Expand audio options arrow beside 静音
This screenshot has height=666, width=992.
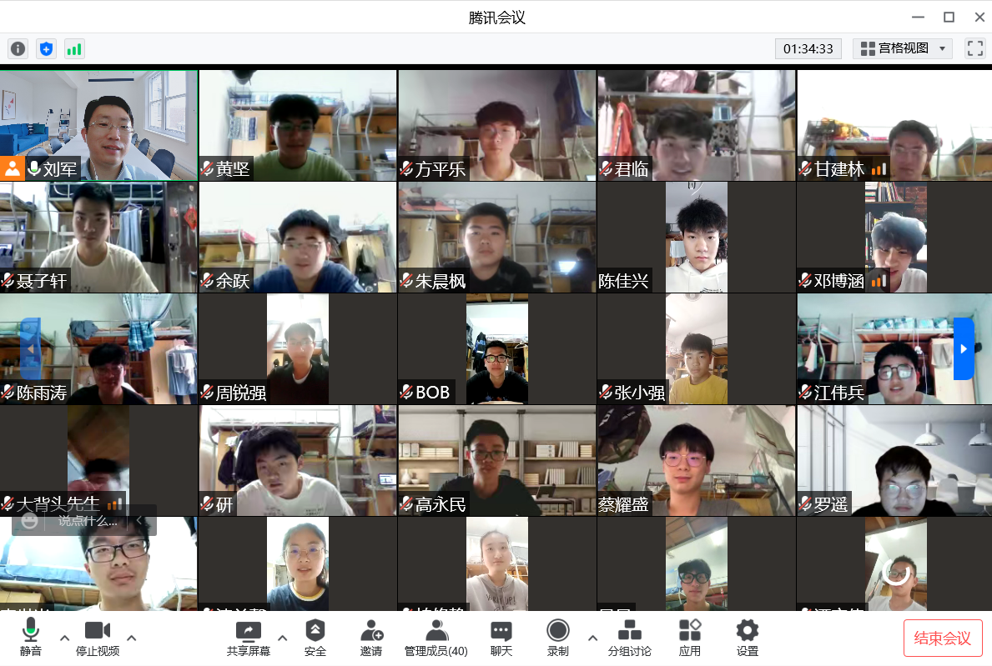pyautogui.click(x=64, y=638)
